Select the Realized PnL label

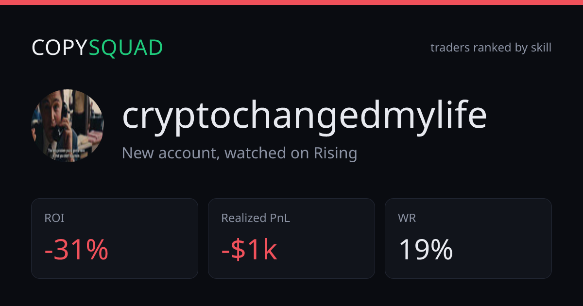(x=256, y=219)
